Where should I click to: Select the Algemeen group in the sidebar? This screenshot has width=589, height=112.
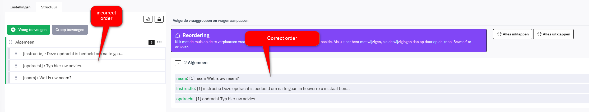coord(25,42)
